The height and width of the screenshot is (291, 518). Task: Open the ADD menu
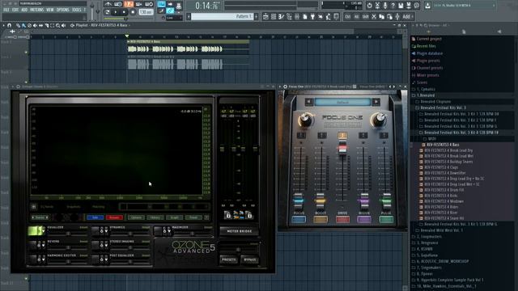click(24, 10)
